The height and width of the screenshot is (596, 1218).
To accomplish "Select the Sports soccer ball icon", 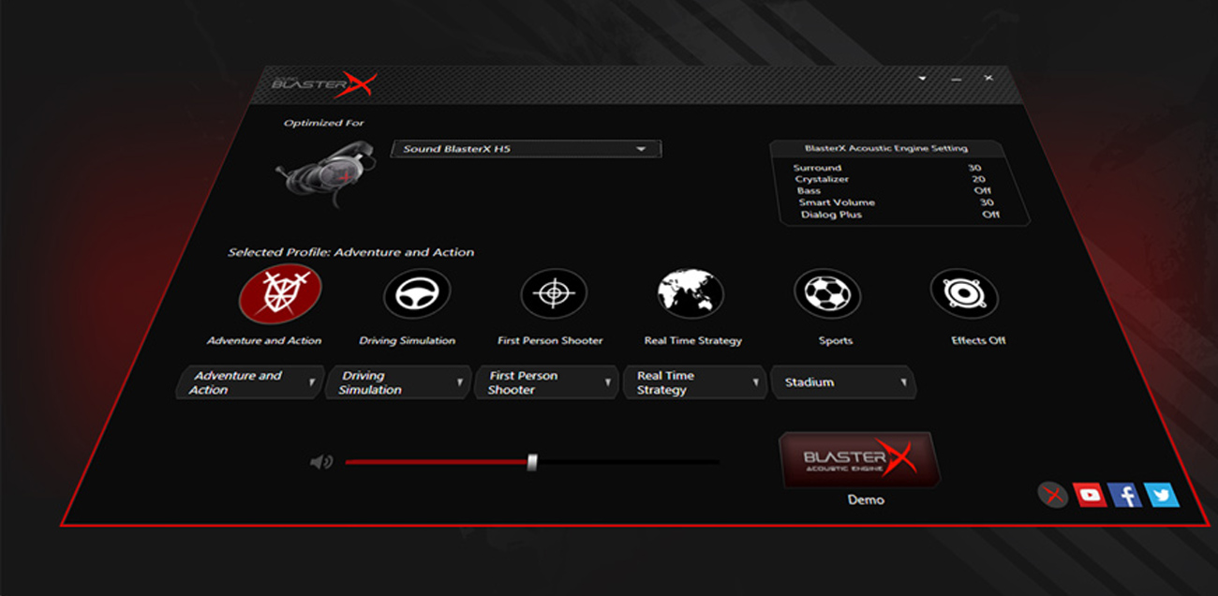I will (827, 293).
